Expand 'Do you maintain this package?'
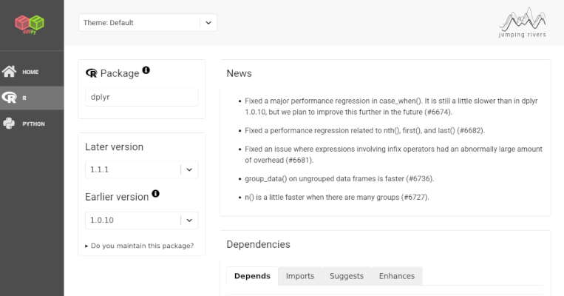The image size is (564, 296). pos(140,246)
